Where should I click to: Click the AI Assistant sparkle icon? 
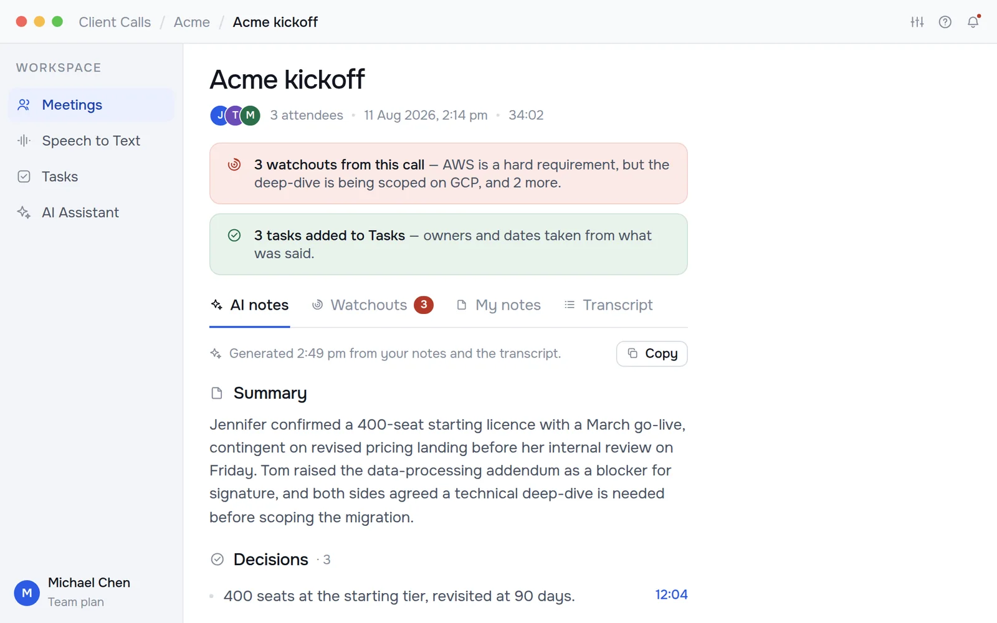pyautogui.click(x=24, y=212)
